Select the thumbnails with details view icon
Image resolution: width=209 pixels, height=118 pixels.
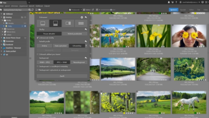pyautogui.click(x=55, y=23)
